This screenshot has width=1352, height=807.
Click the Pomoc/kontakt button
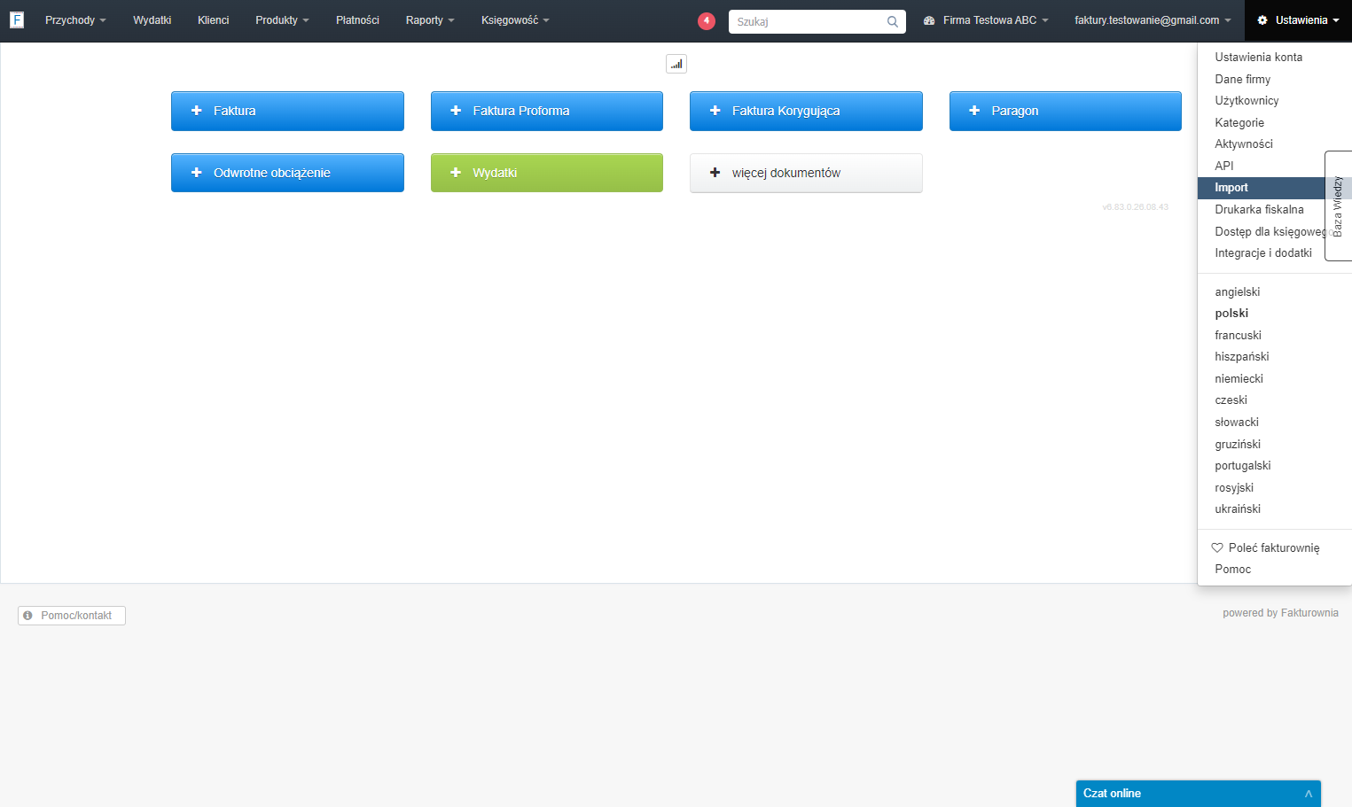[72, 616]
